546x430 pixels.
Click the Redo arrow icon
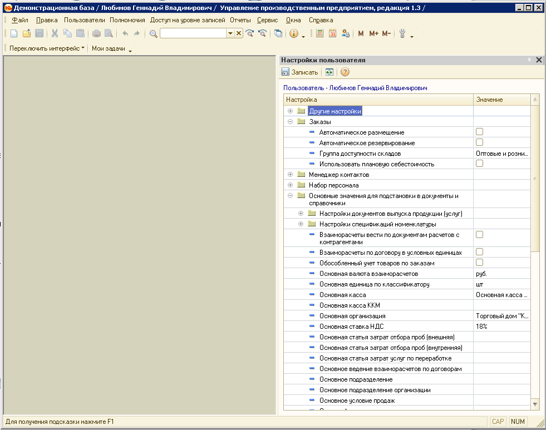coord(137,33)
